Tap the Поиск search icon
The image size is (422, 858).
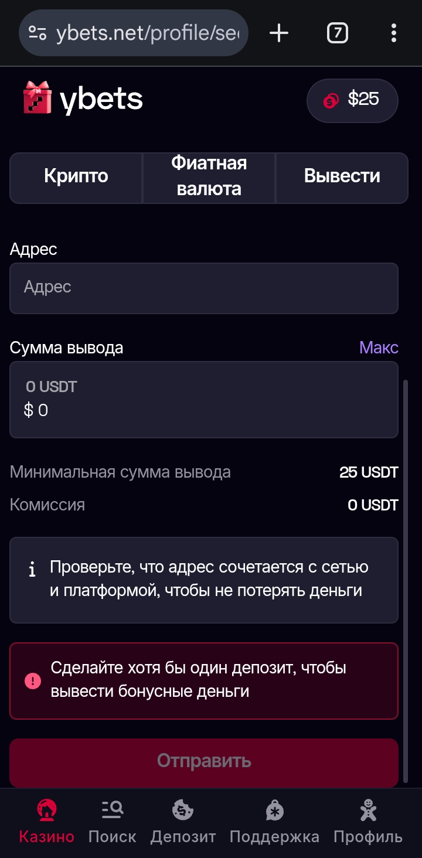coord(112,811)
